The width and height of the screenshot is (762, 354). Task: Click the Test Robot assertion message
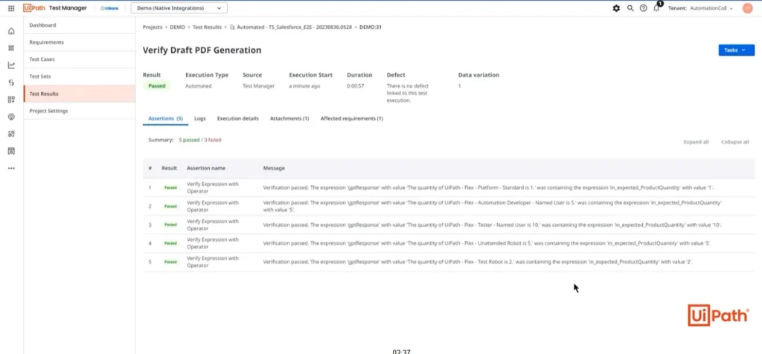pos(478,262)
